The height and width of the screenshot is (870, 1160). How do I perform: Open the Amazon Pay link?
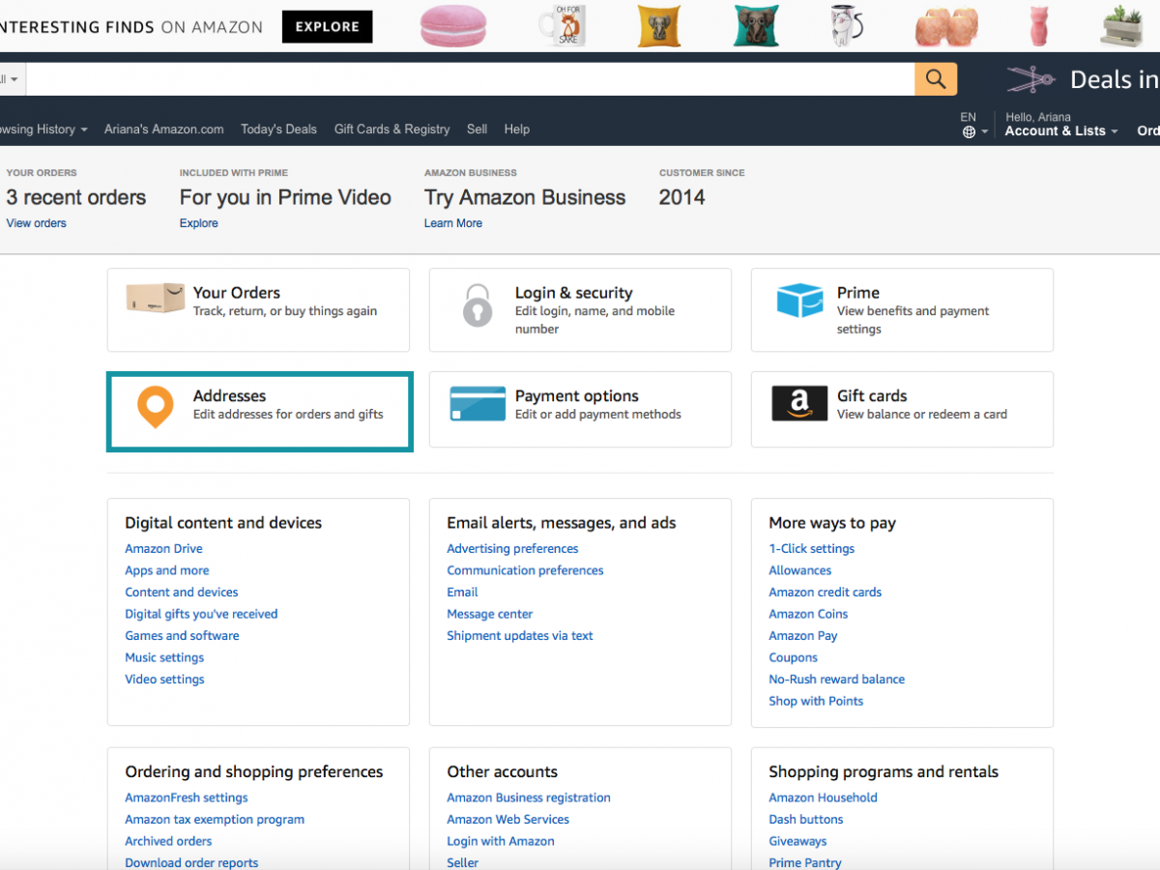(x=803, y=636)
